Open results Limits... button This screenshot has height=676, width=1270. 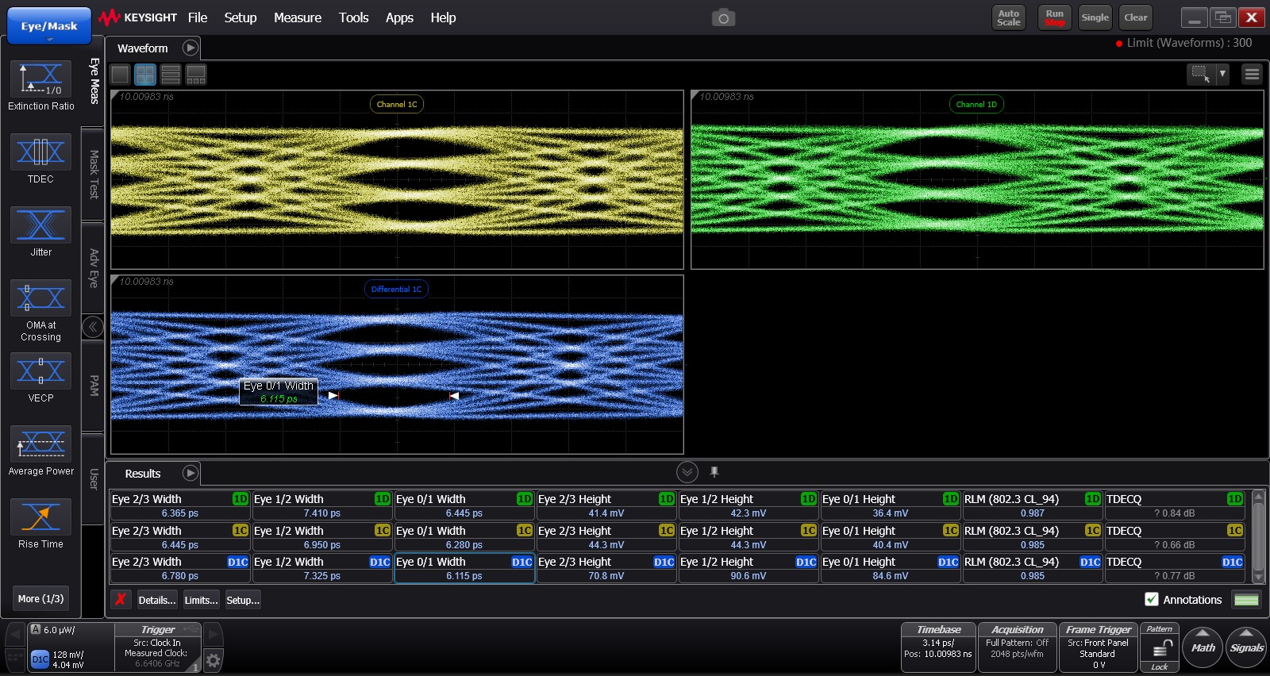point(201,600)
